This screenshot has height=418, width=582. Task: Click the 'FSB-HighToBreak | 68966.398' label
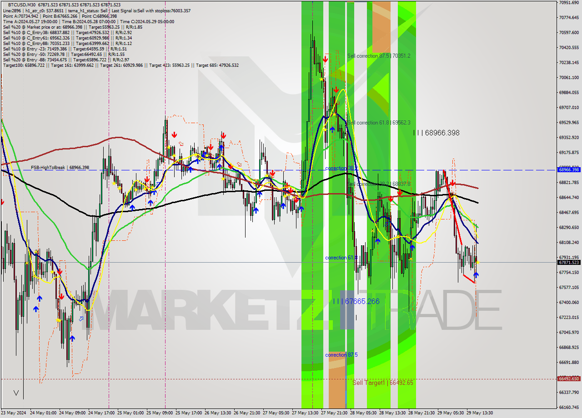coord(60,168)
